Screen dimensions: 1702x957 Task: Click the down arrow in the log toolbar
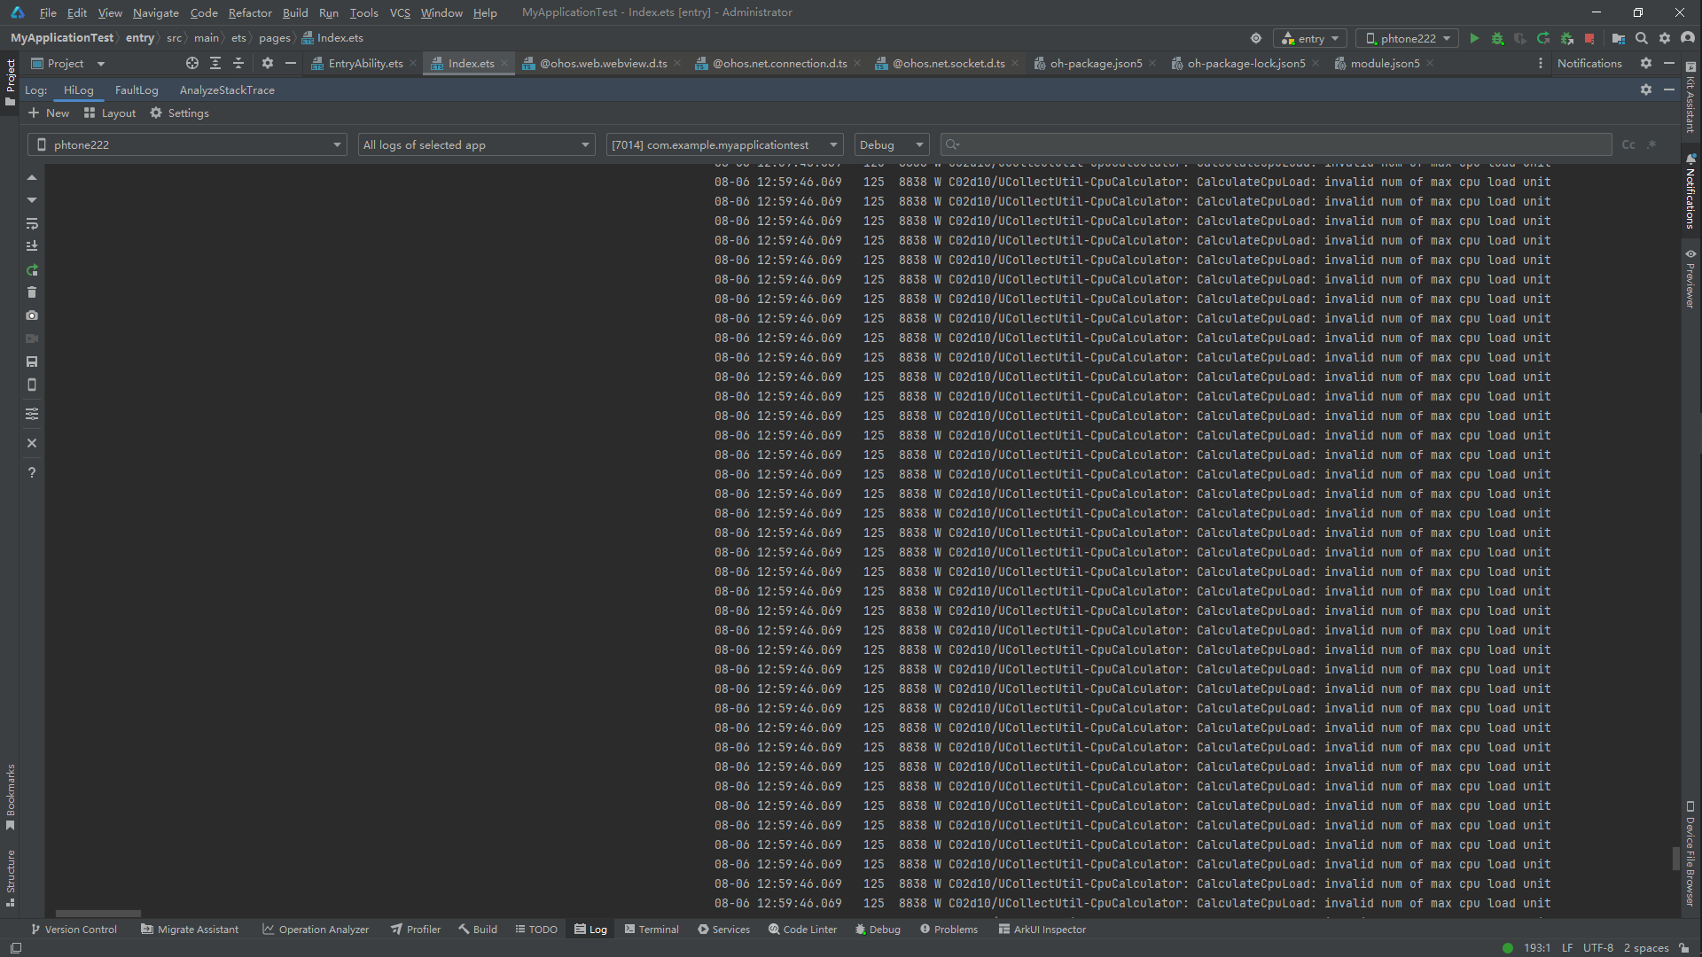tap(32, 200)
